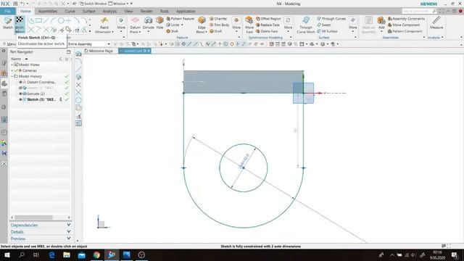Toggle the Cameras checkmark in navigator
This screenshot has width=464, height=261.
pos(16,70)
